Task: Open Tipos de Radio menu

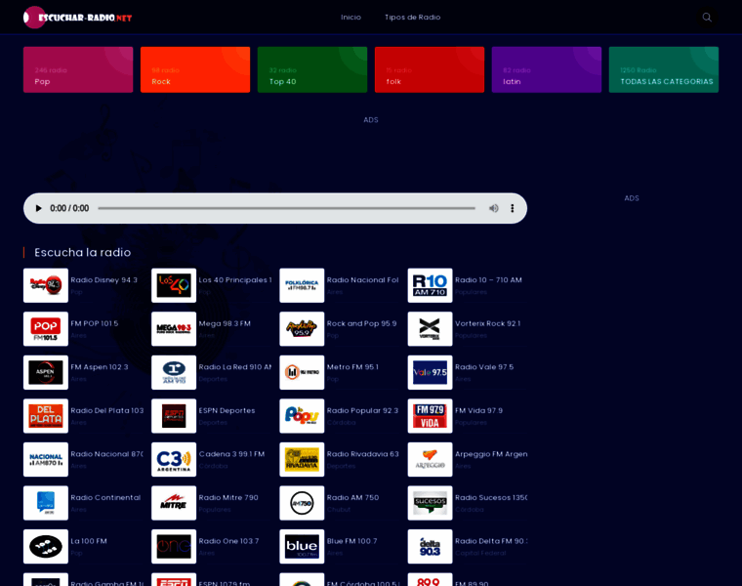Action: tap(413, 17)
